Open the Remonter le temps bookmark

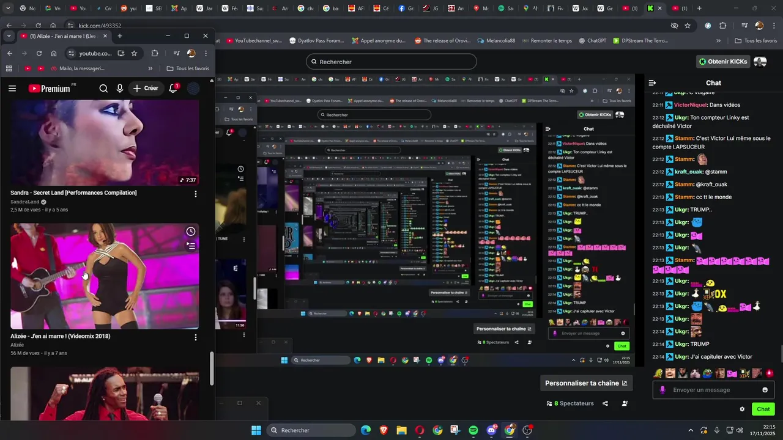546,41
